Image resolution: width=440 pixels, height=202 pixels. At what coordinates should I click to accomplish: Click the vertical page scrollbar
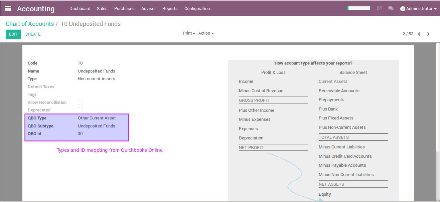(x=438, y=98)
